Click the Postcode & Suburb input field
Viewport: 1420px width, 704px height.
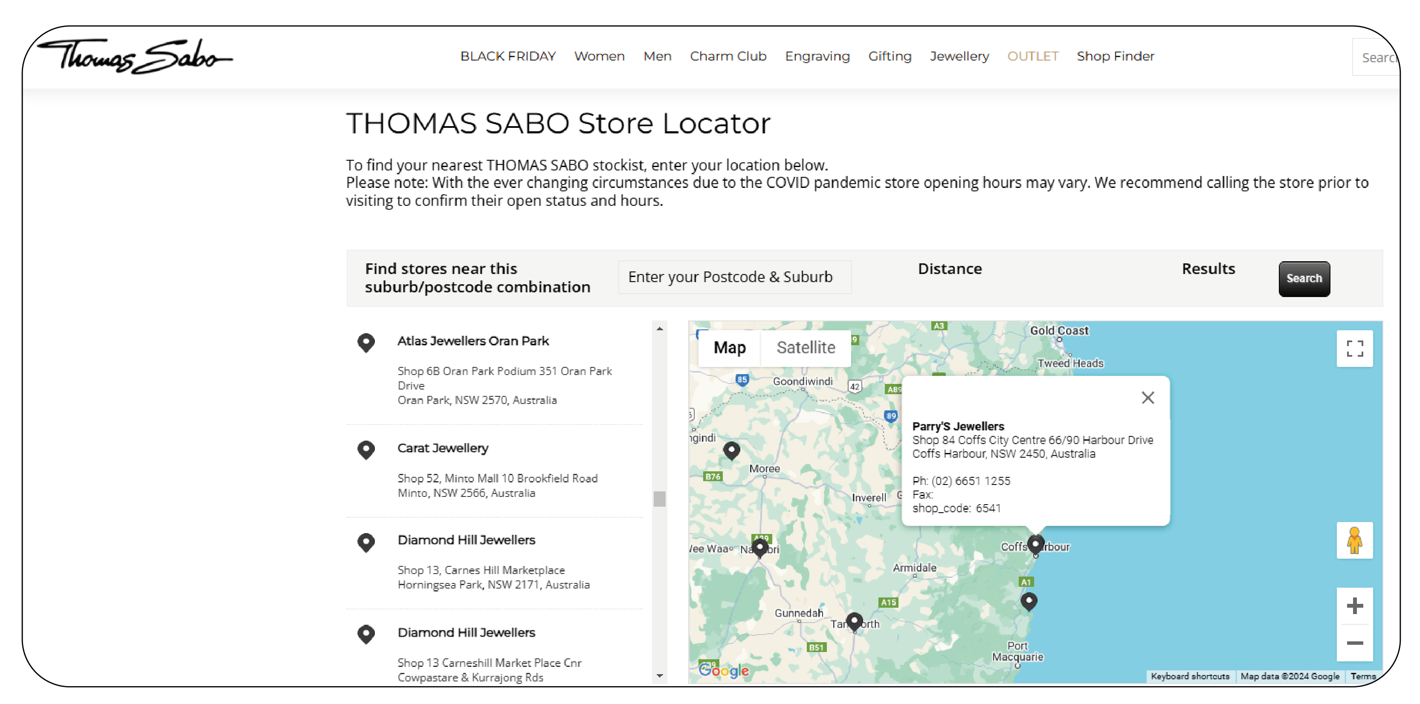(734, 277)
